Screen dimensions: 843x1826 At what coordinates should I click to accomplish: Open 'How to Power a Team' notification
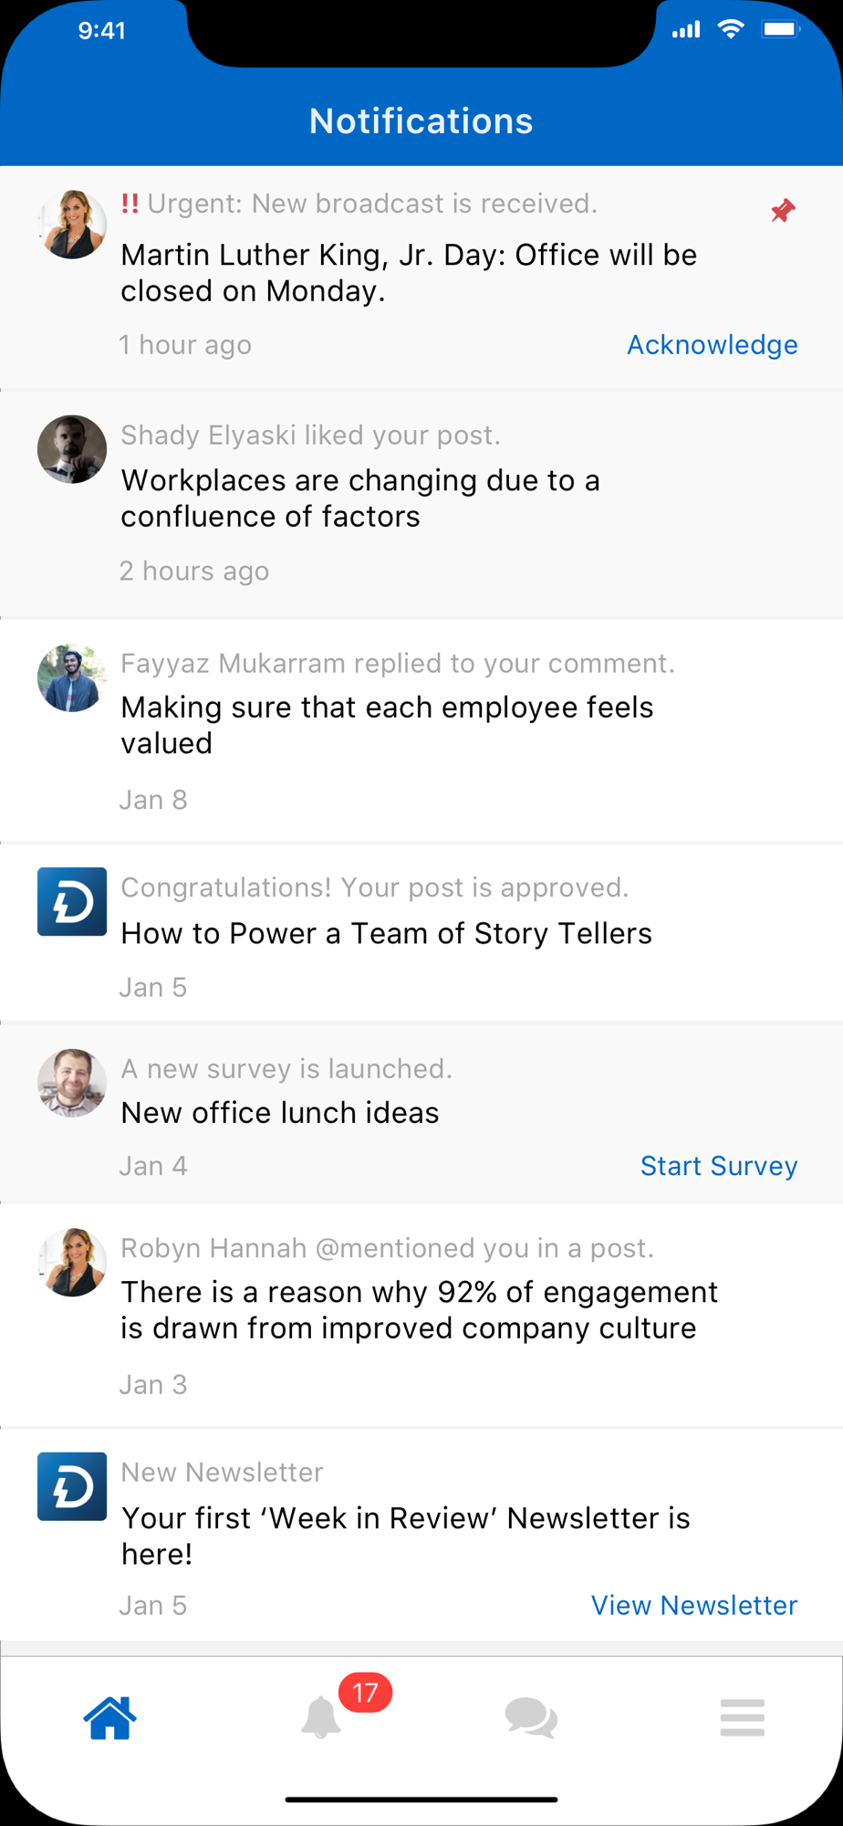point(421,933)
